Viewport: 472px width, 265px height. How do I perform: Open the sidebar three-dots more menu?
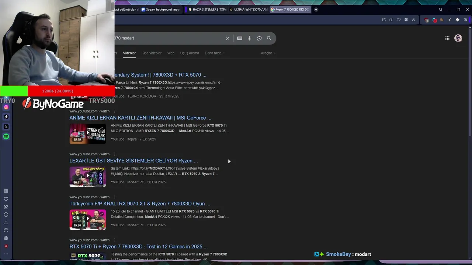click(x=6, y=254)
